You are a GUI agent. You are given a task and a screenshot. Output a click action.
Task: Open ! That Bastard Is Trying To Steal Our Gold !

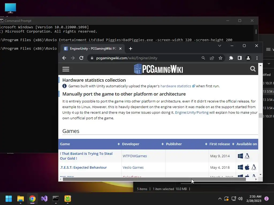click(86, 156)
